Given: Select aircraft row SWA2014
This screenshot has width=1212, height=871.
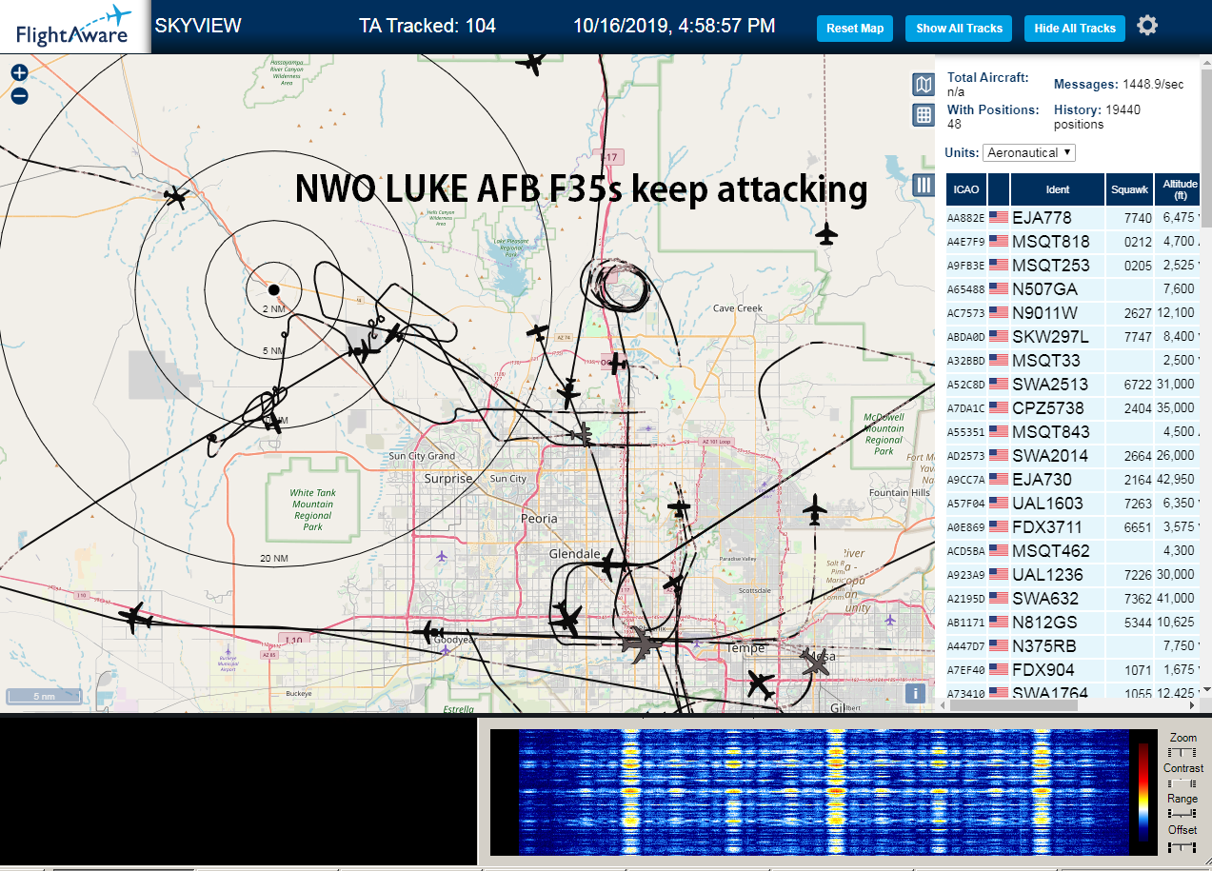Looking at the screenshot, I should pos(1073,456).
